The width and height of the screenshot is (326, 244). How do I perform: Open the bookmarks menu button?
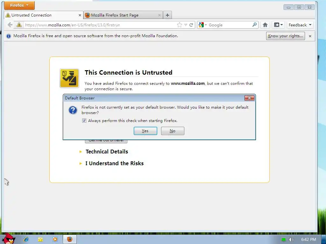click(278, 25)
